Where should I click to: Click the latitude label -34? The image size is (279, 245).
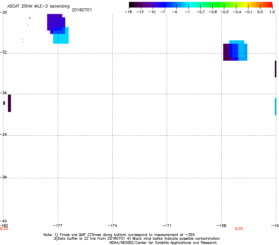point(3,93)
